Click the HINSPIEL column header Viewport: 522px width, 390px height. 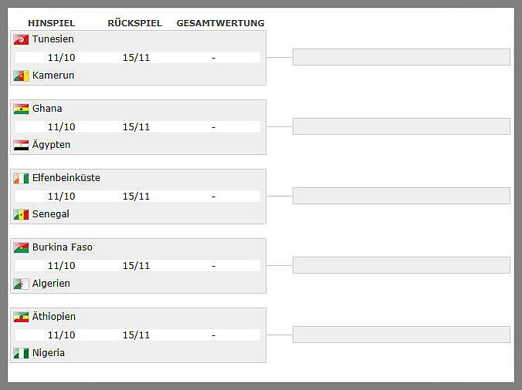click(x=52, y=23)
